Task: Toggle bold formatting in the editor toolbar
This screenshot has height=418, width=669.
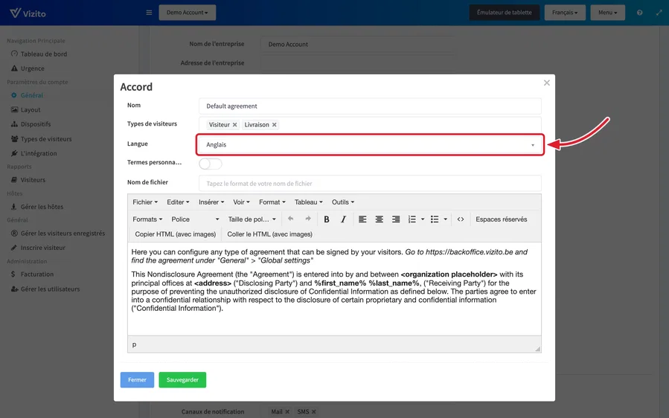Action: pyautogui.click(x=327, y=219)
